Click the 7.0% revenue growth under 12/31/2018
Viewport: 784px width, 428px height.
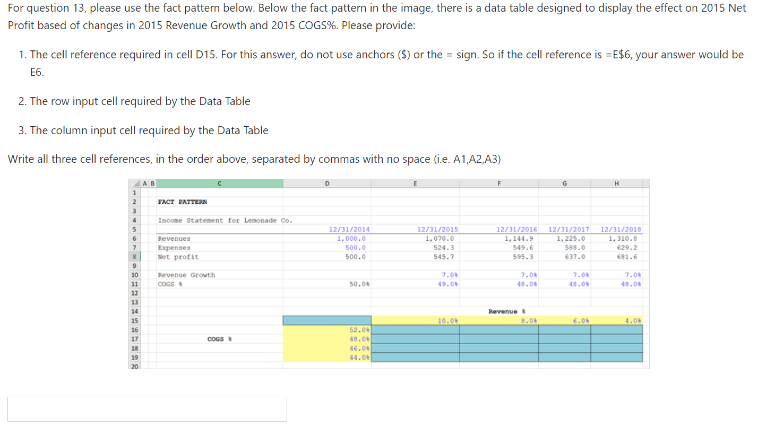coord(633,275)
